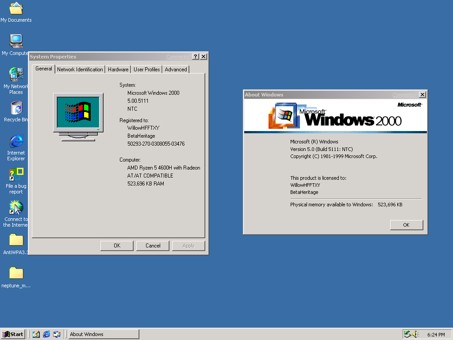The width and height of the screenshot is (453, 340).
Task: Click Comments? link in About Windows title bar
Action: pos(404,95)
